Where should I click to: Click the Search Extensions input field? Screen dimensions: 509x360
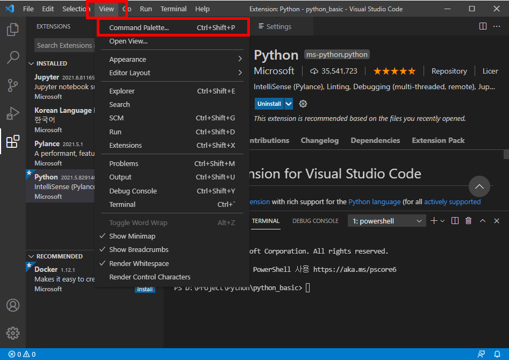(x=64, y=46)
